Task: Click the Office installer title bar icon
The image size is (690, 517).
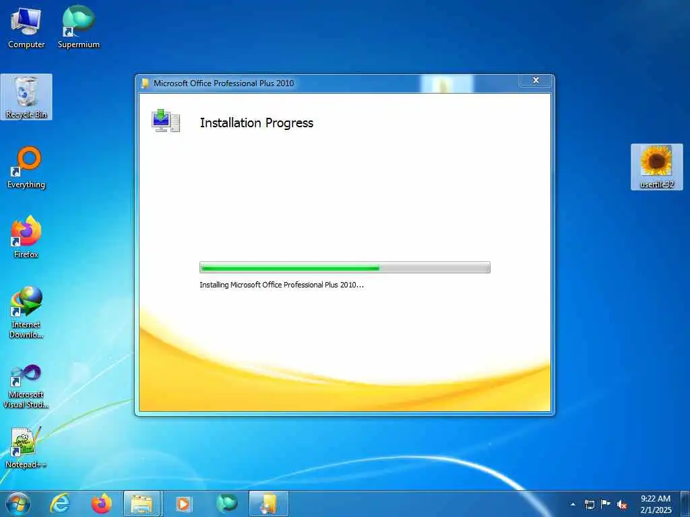Action: coord(145,83)
